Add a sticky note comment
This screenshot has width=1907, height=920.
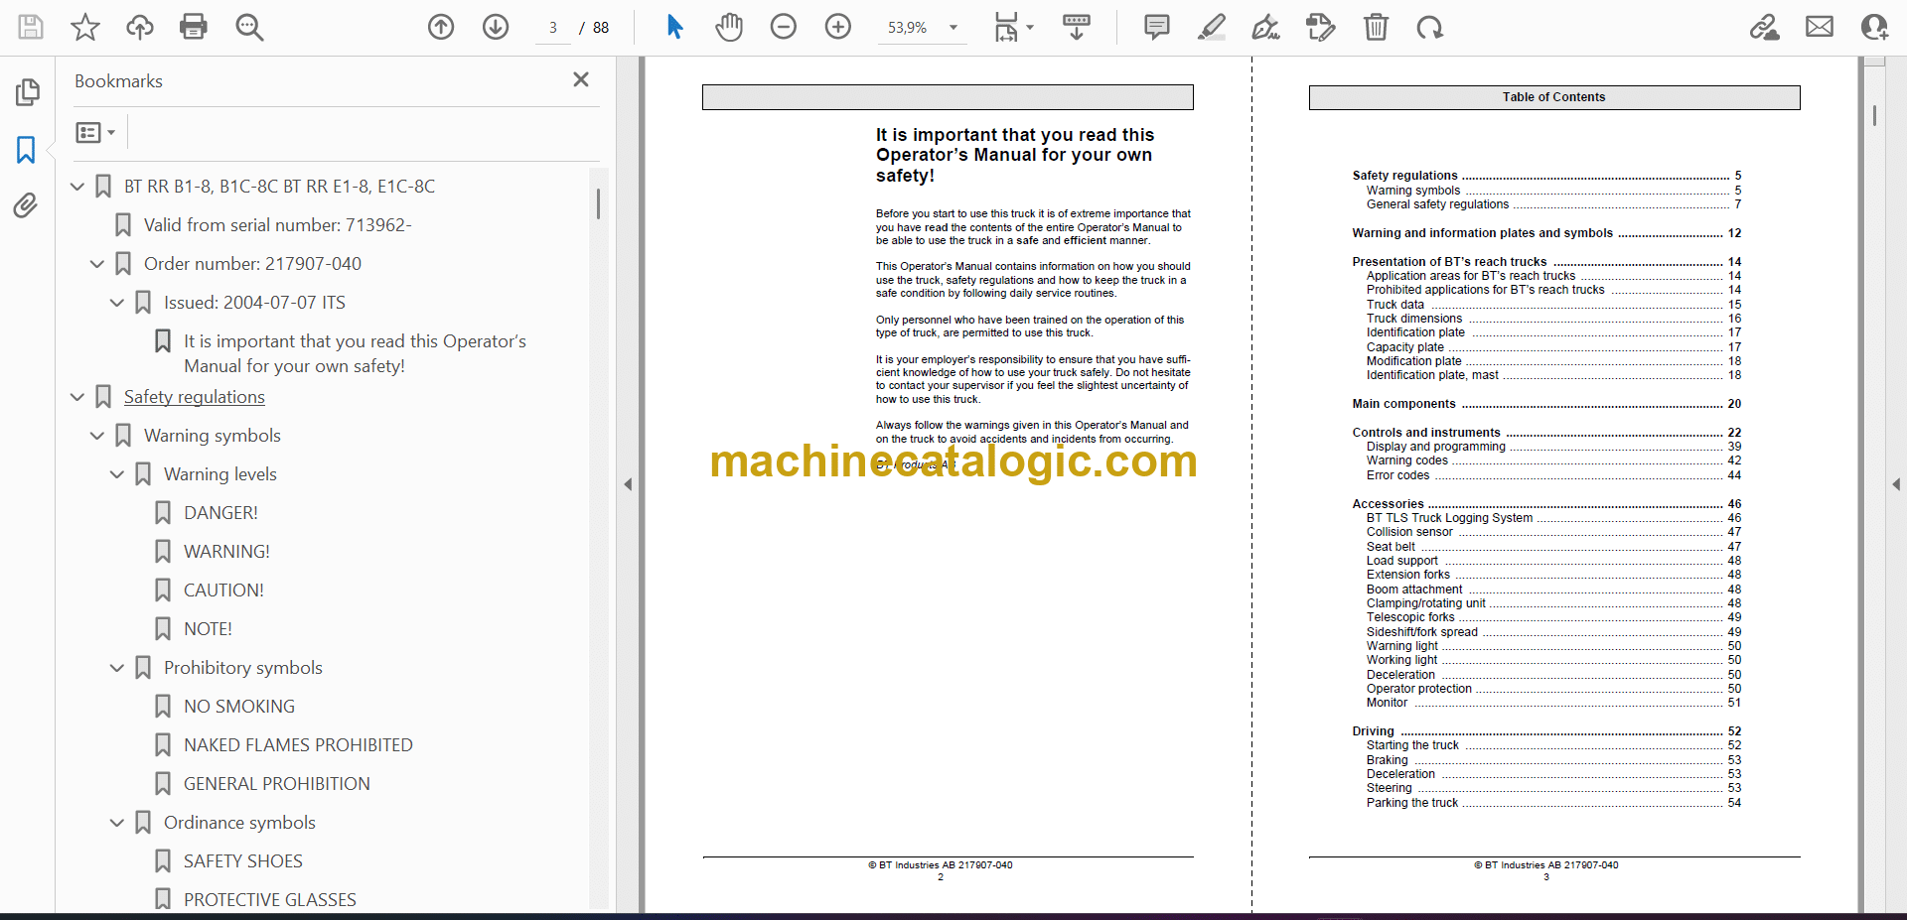click(x=1157, y=27)
